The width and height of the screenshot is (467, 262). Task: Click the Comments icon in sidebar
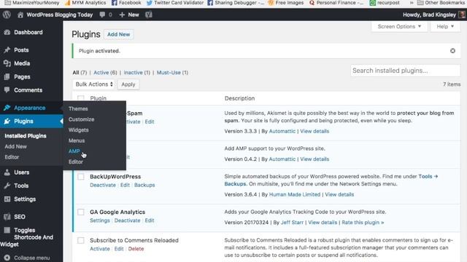click(7, 90)
